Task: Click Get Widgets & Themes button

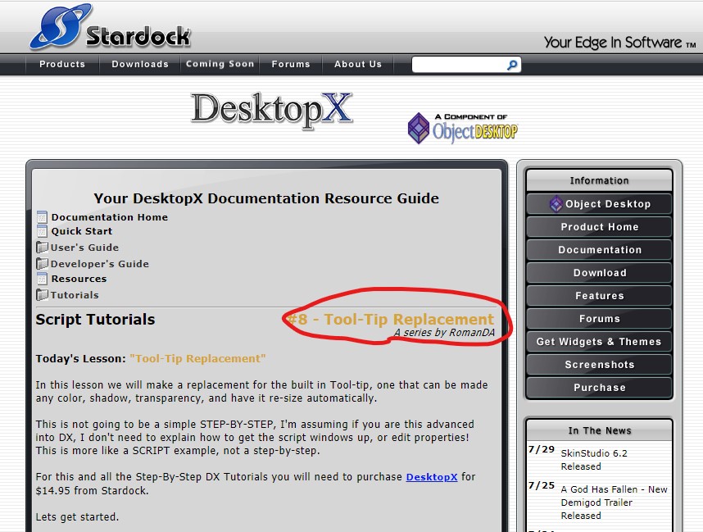Action: (x=600, y=341)
